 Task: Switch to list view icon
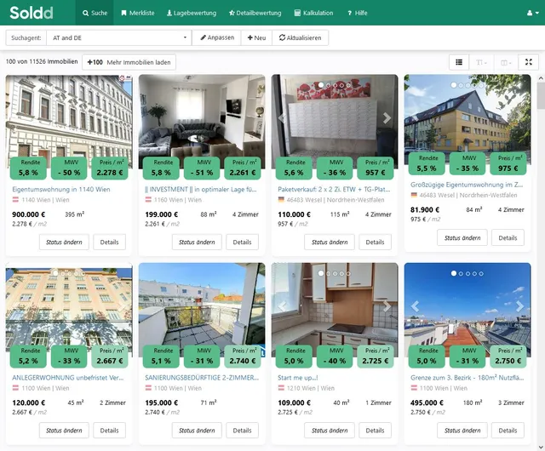pos(459,62)
